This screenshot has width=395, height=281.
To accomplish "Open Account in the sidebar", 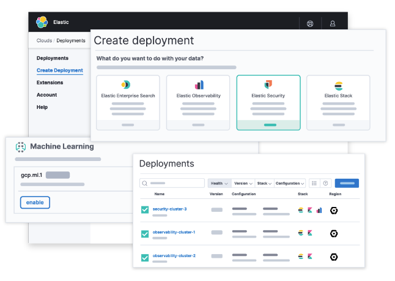I will pos(46,95).
